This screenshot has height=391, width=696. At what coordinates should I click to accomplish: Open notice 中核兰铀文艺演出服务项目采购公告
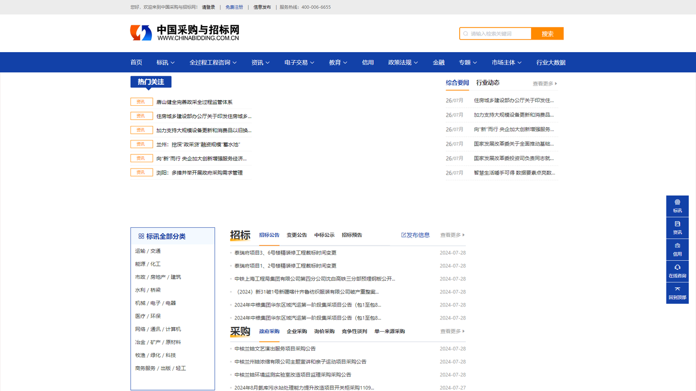click(275, 349)
